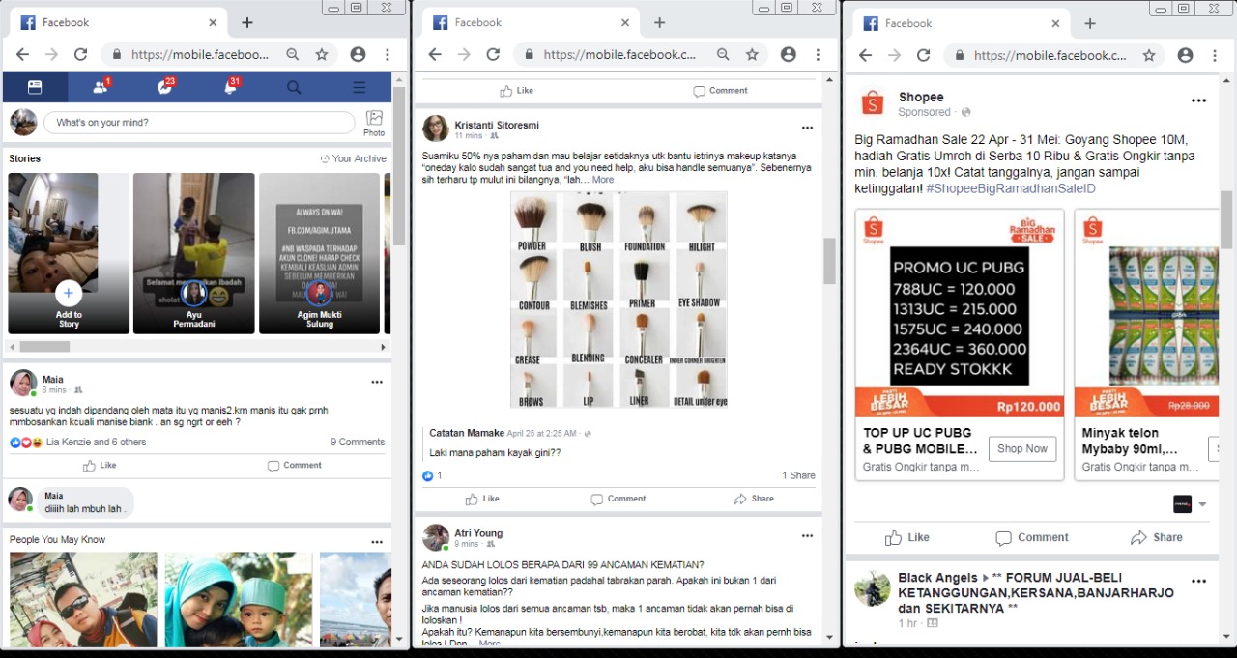Open Messenger icon with 23 badge
This screenshot has height=658, width=1237.
[165, 87]
